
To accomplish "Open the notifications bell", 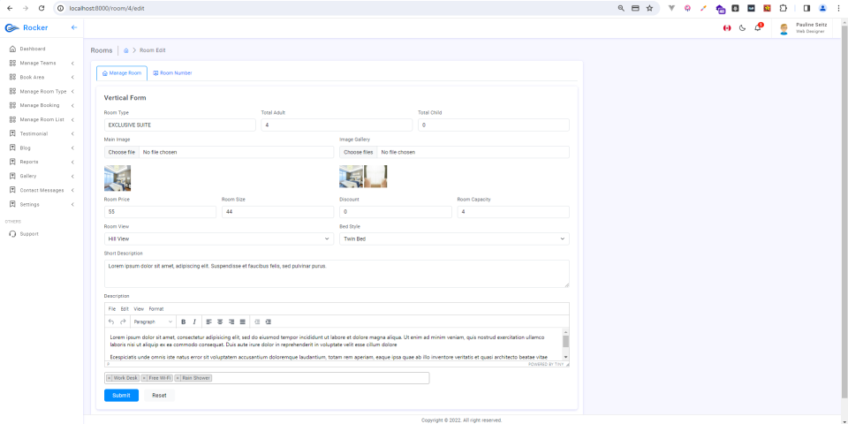I will (x=758, y=27).
